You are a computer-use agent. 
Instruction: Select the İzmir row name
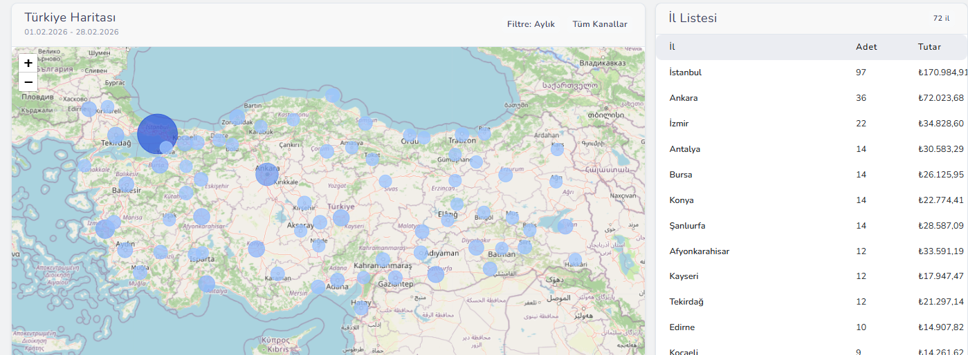pos(679,124)
